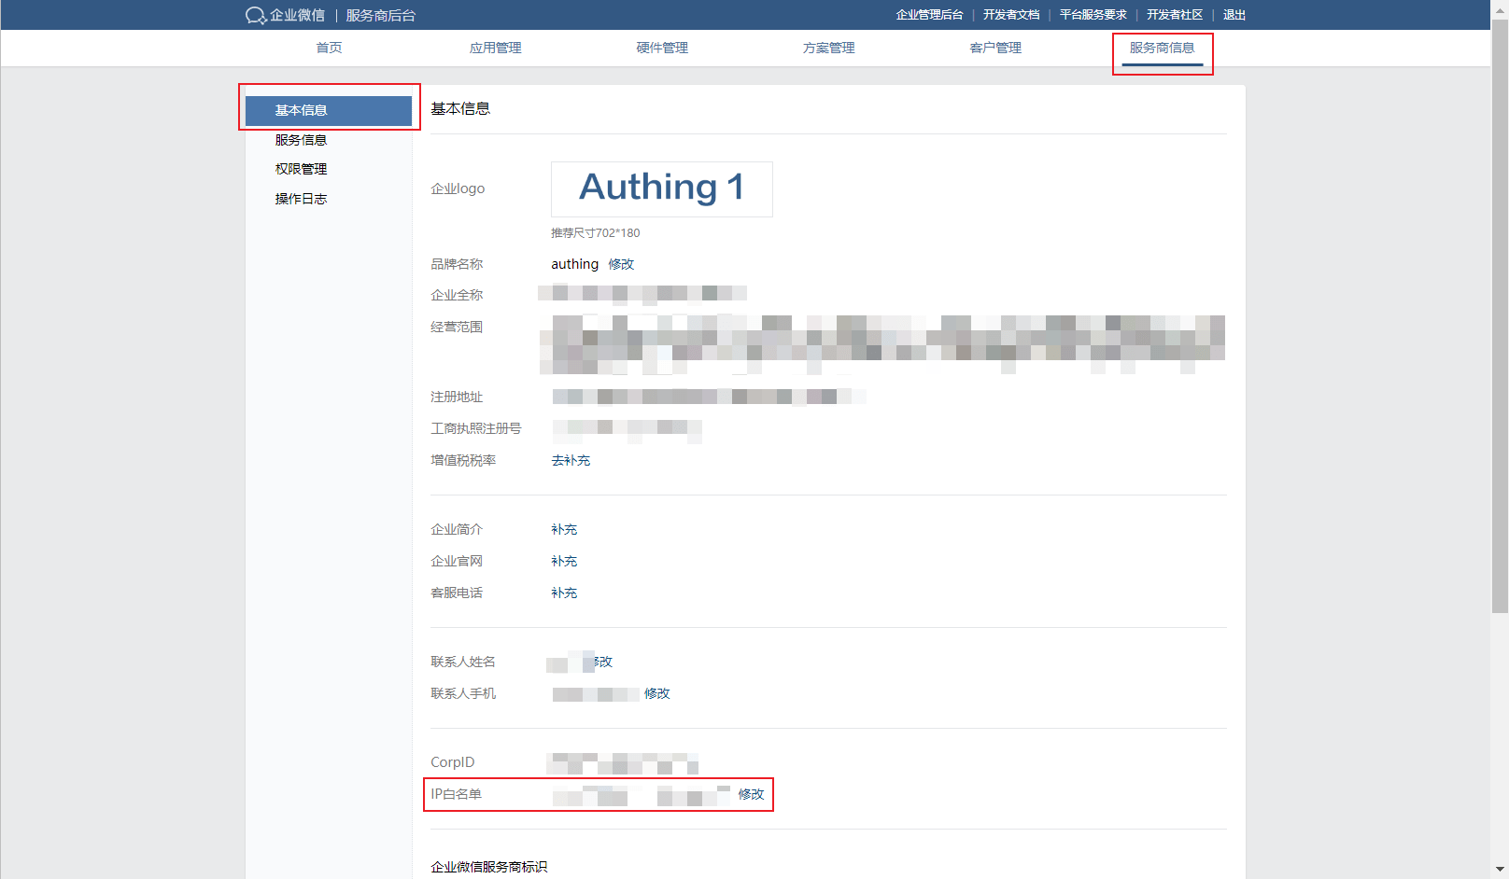
Task: Open the 硬件管理 tab
Action: [x=660, y=48]
